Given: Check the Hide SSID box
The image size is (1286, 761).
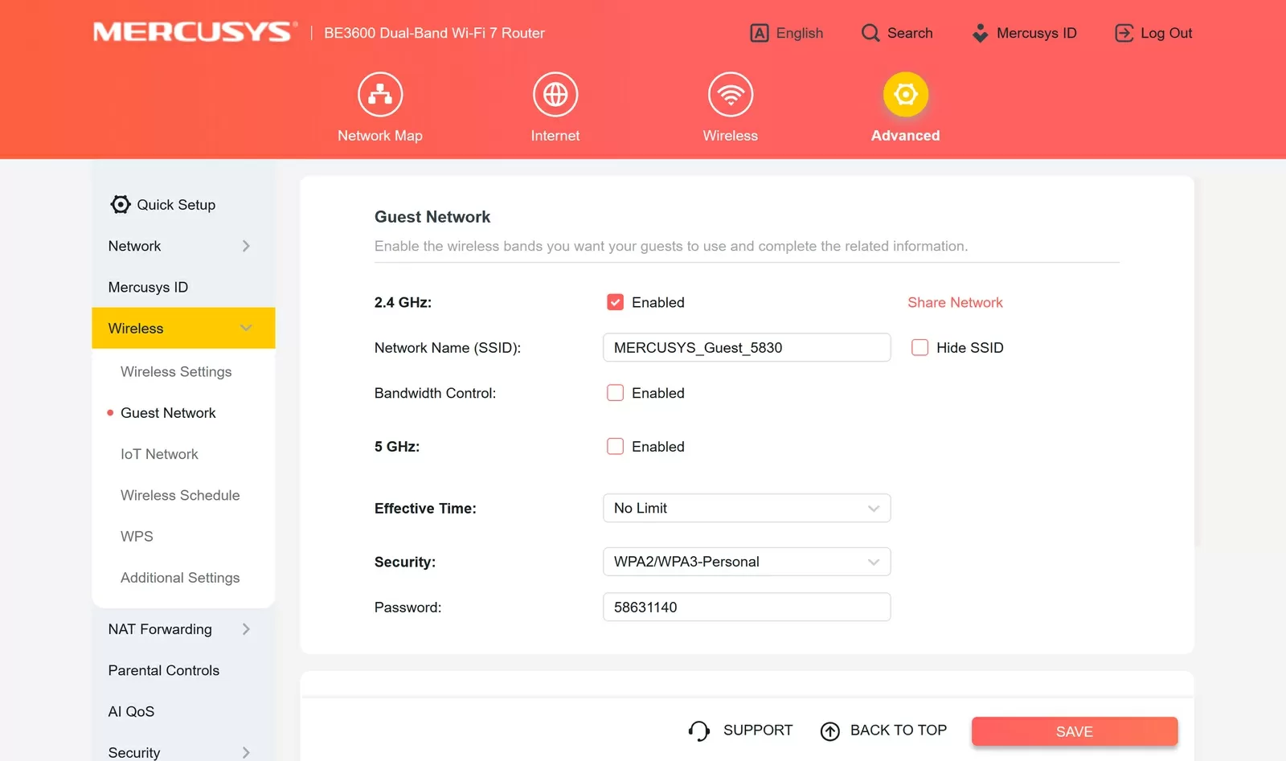Looking at the screenshot, I should tap(919, 347).
